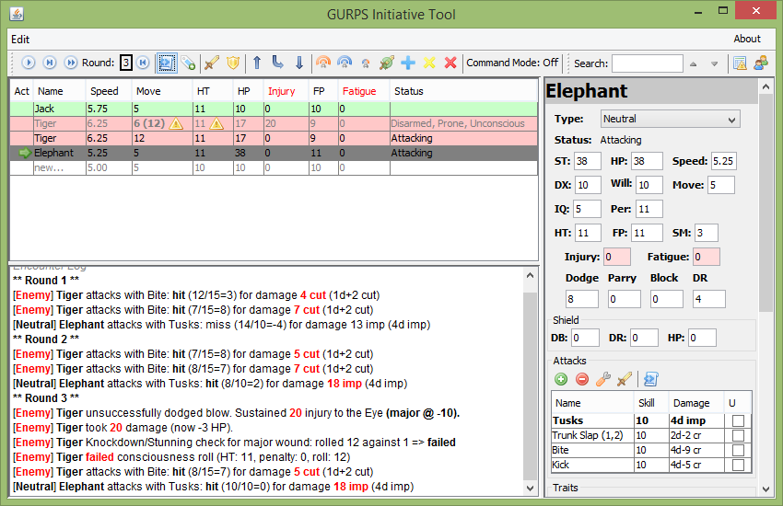Click the red X delete icon
The image size is (783, 506).
[450, 63]
